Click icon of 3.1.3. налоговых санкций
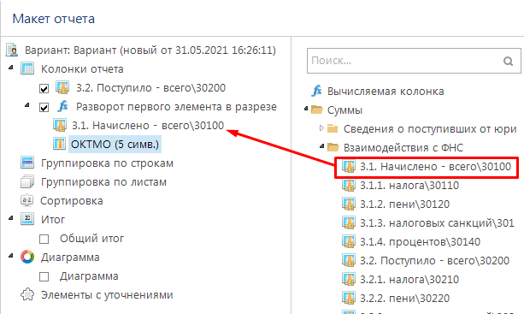 349,222
